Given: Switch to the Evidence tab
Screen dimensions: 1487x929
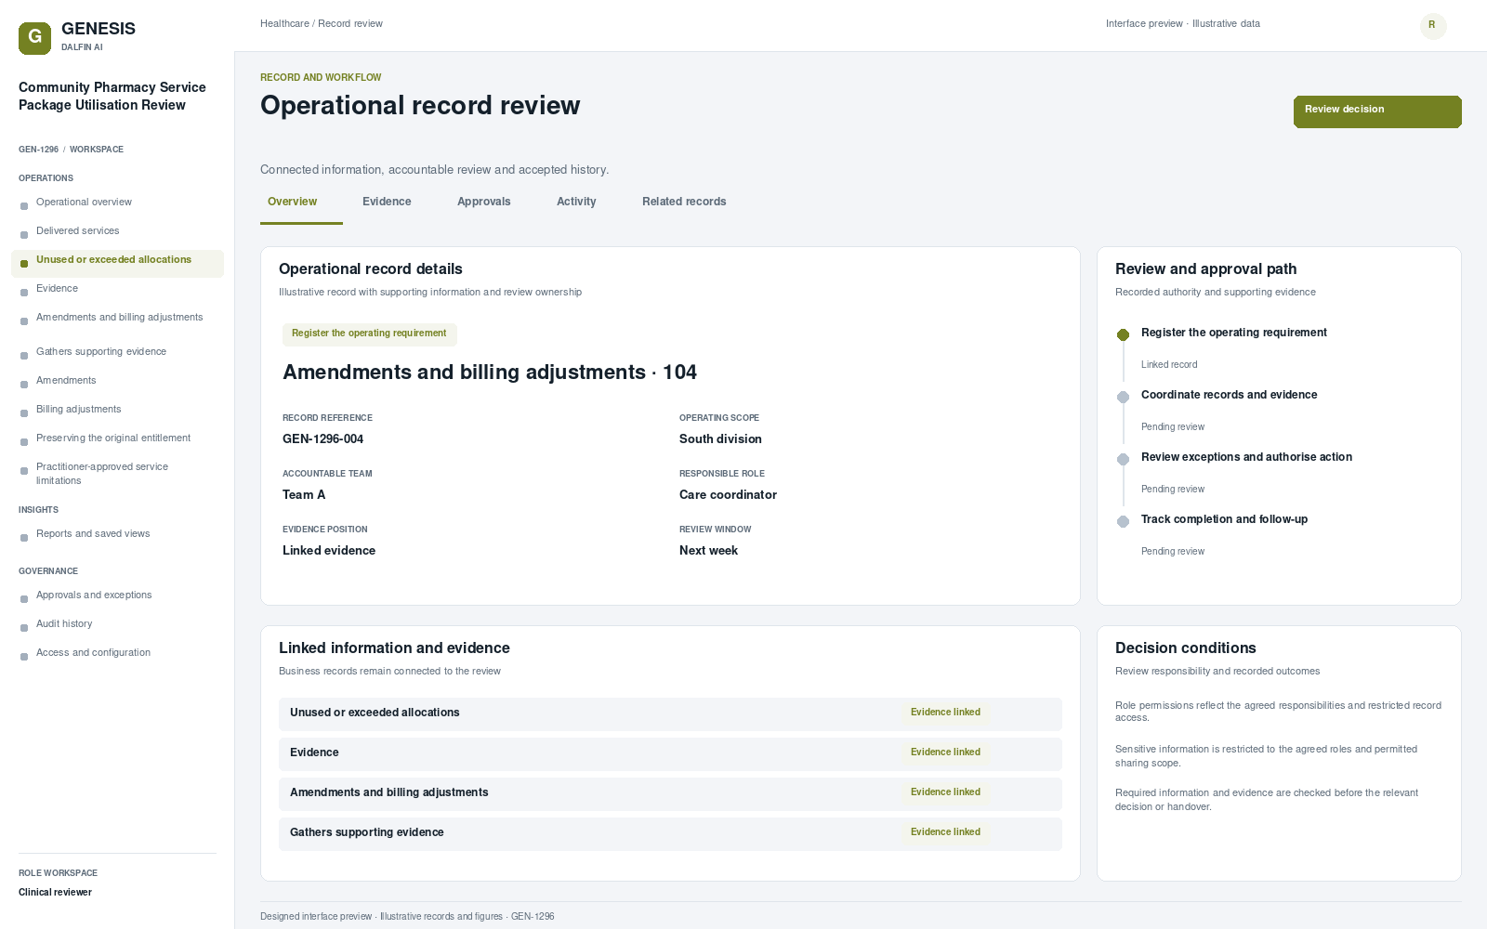Looking at the screenshot, I should 387,202.
